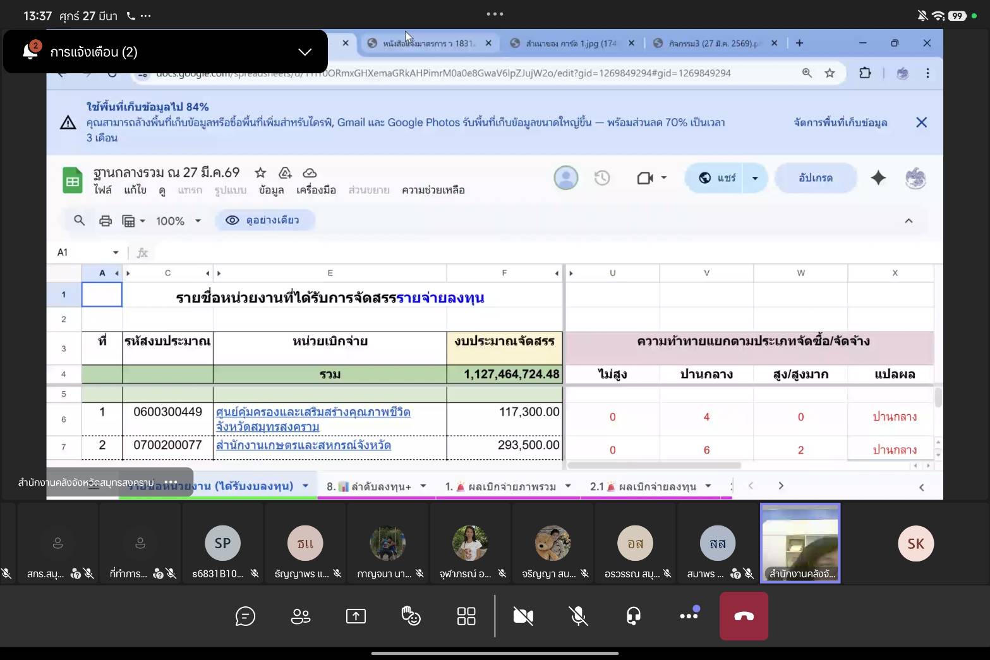Image resolution: width=990 pixels, height=660 pixels.
Task: Click the horizontal scrollbar of the spreadsheet
Action: coord(654,465)
